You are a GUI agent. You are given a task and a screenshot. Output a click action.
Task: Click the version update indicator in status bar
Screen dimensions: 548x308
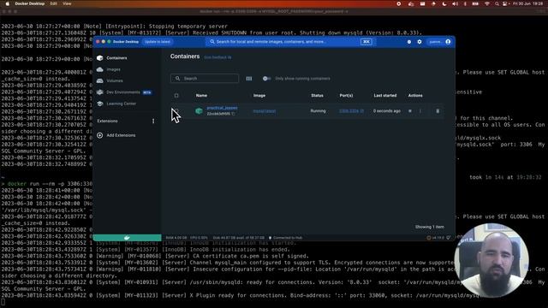pos(435,238)
